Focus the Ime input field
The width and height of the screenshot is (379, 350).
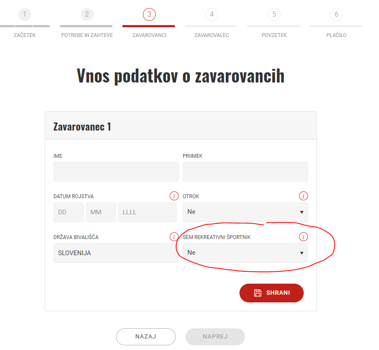click(116, 172)
